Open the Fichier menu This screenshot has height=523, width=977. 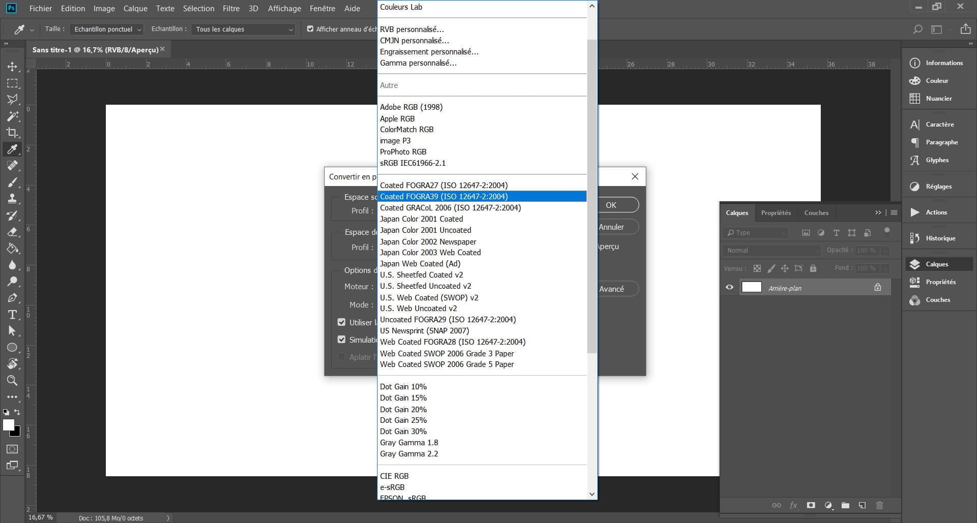41,8
